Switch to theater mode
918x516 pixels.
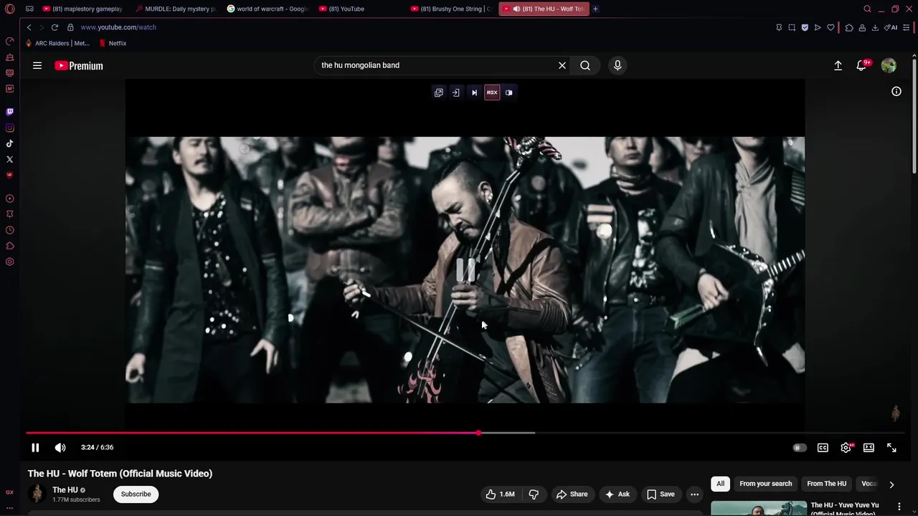tap(869, 447)
